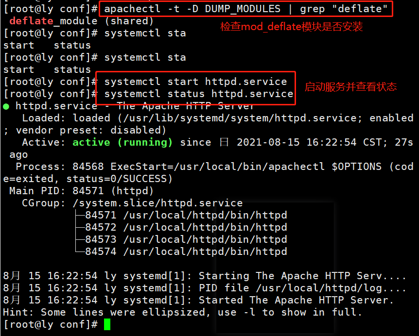This screenshot has height=336, width=419.
Task: Click the apachectl DUMP_MODULES command text
Action: point(245,9)
